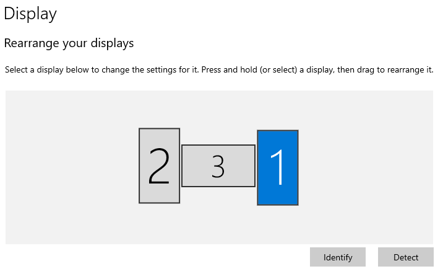Click the large numeral 2 in left monitor
The image size is (443, 274).
(x=159, y=166)
